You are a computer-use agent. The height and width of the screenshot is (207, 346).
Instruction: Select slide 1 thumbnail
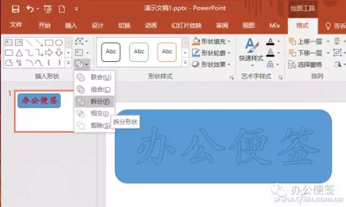pos(44,111)
